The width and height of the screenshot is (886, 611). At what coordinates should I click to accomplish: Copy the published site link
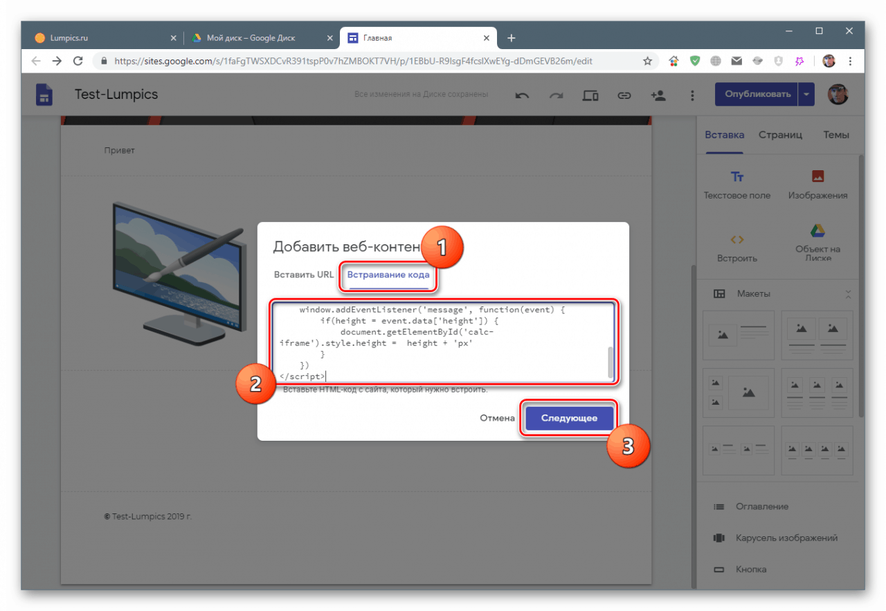[x=624, y=95]
